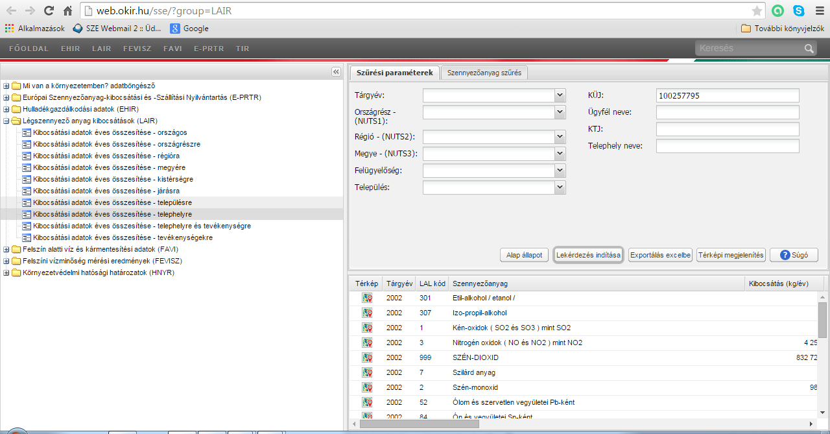Click map icon for Nitrogén oxidok row
This screenshot has width=830, height=434.
pyautogui.click(x=368, y=343)
